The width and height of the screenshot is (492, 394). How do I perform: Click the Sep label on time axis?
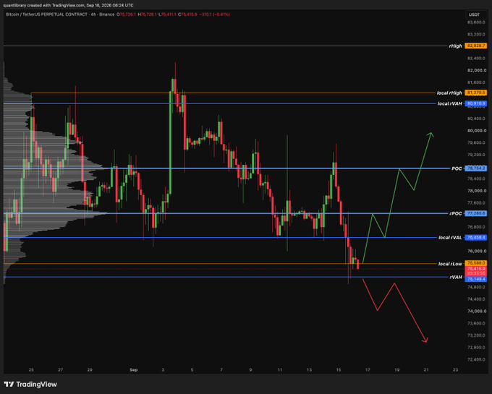coord(134,370)
